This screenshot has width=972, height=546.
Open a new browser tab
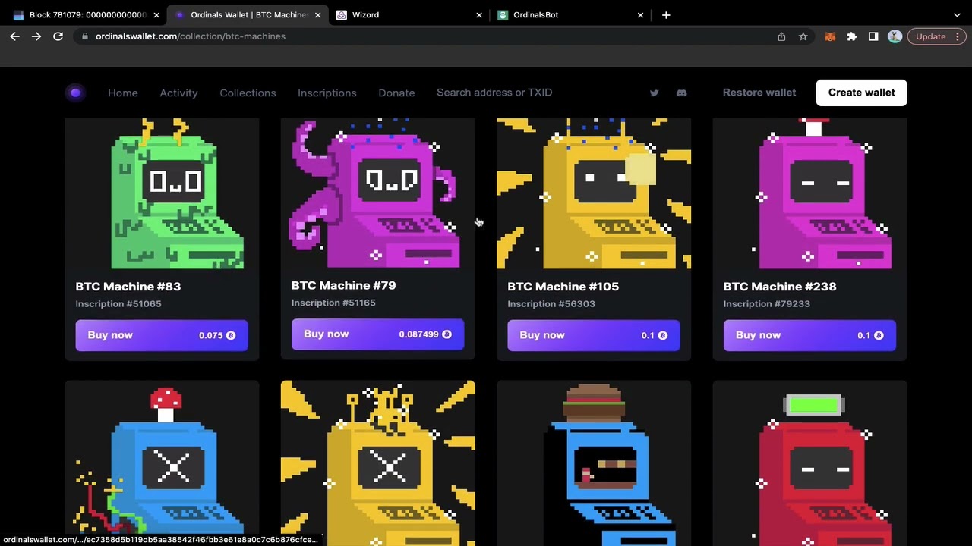tap(666, 15)
